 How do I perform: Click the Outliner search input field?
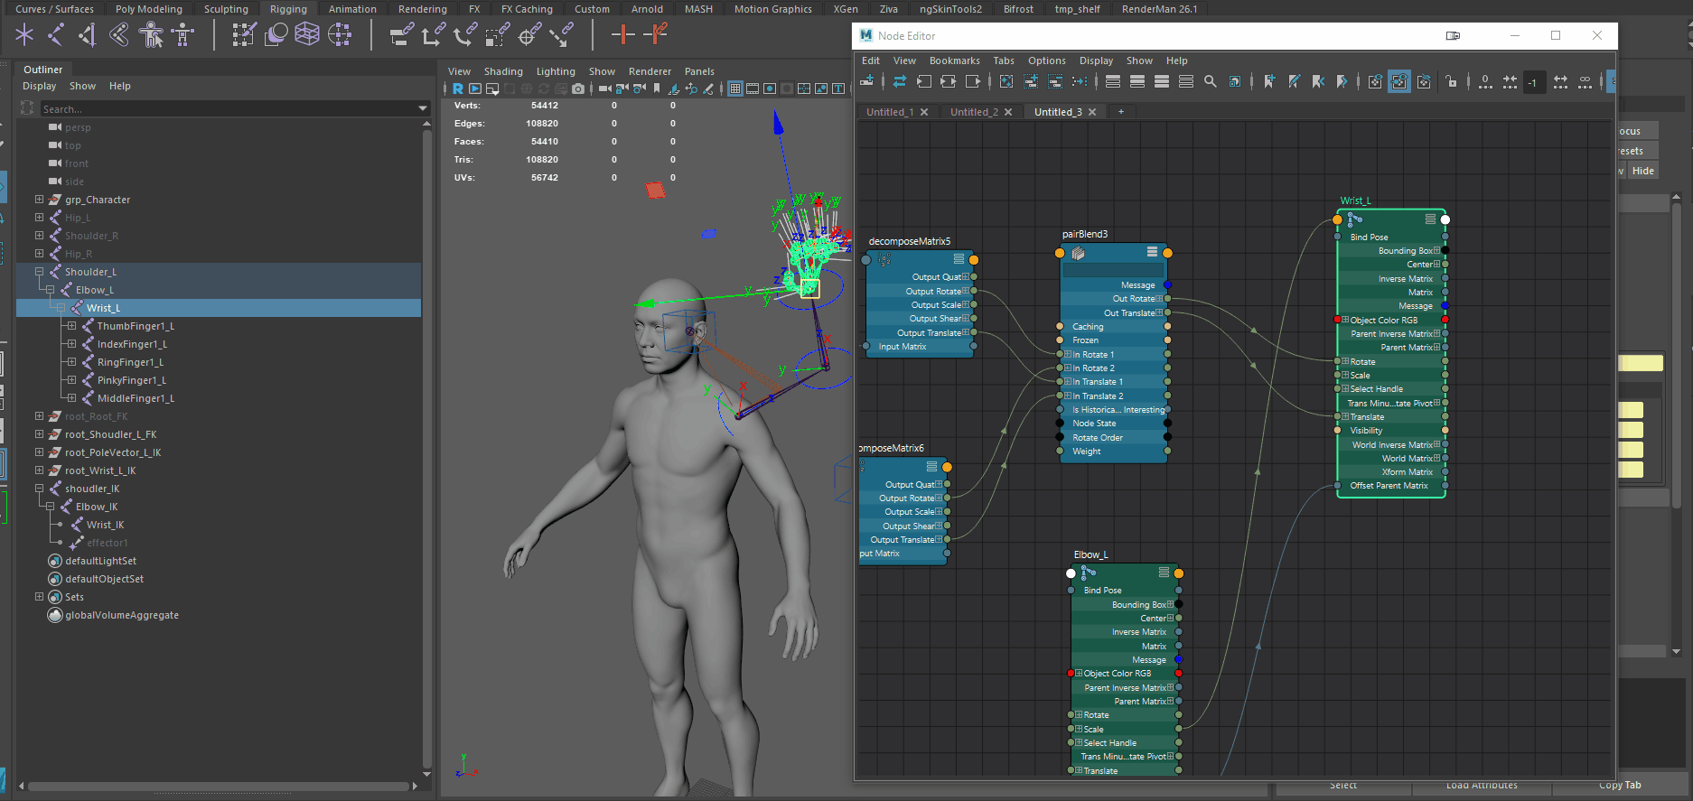(229, 108)
